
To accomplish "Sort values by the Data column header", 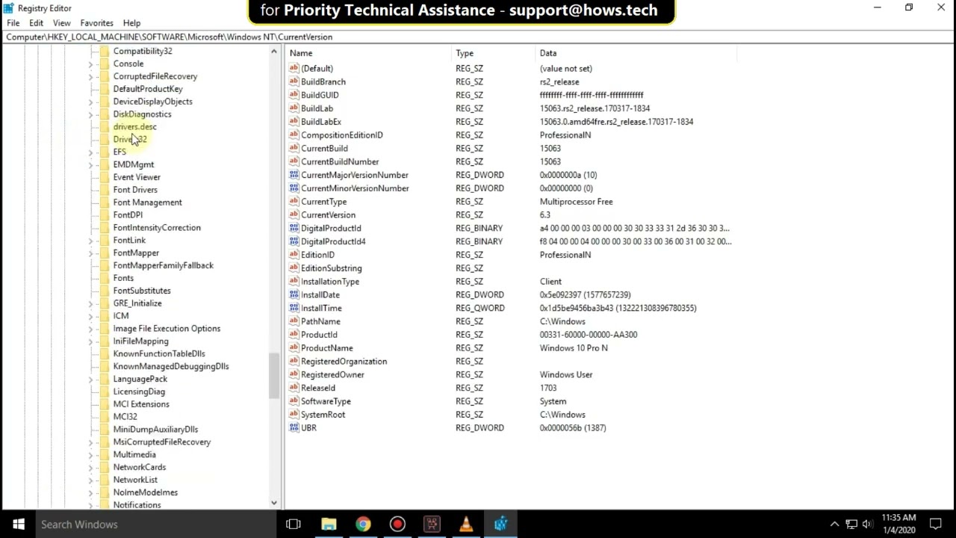I will pyautogui.click(x=636, y=53).
